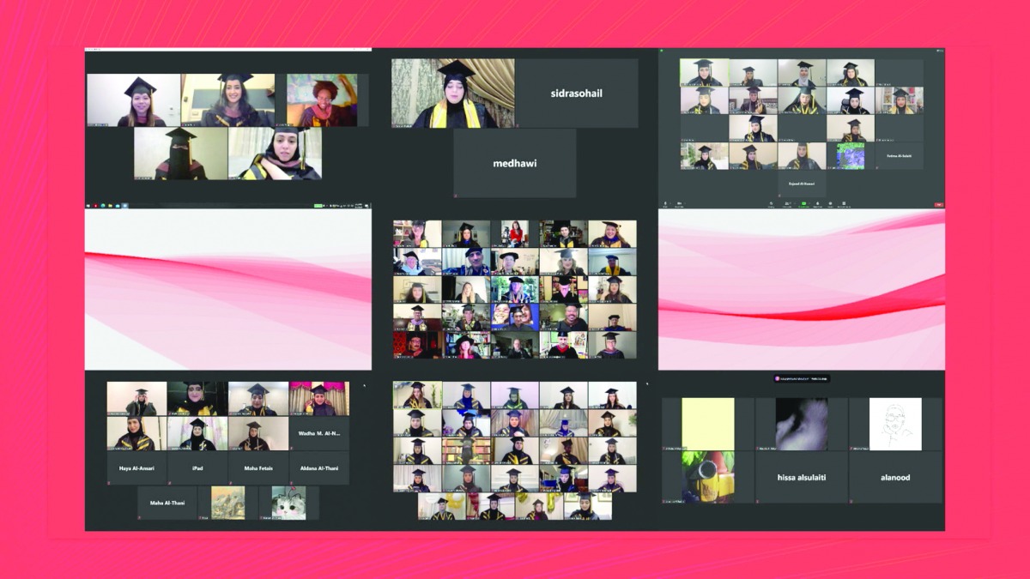This screenshot has width=1030, height=579.
Task: Open the Security shield icon
Action: tap(771, 204)
